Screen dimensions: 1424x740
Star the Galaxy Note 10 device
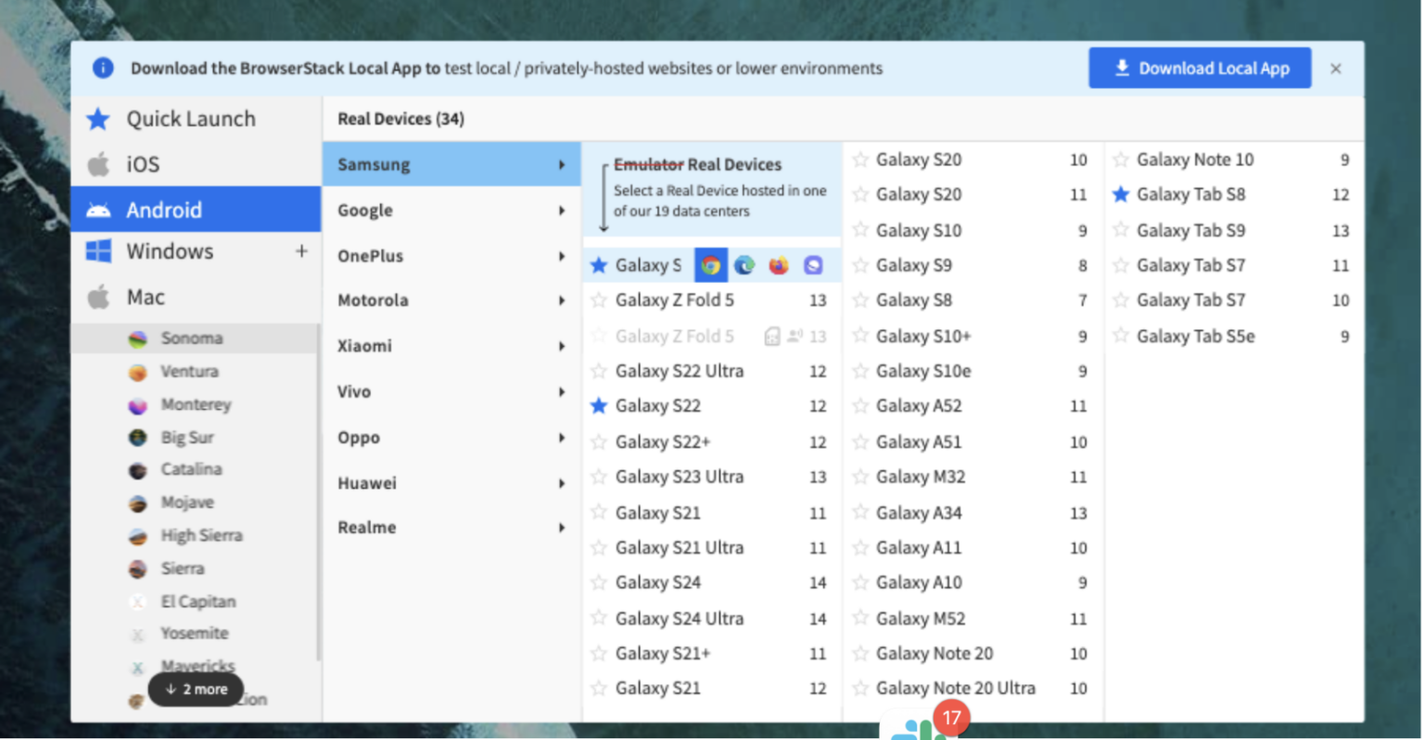coord(1121,159)
